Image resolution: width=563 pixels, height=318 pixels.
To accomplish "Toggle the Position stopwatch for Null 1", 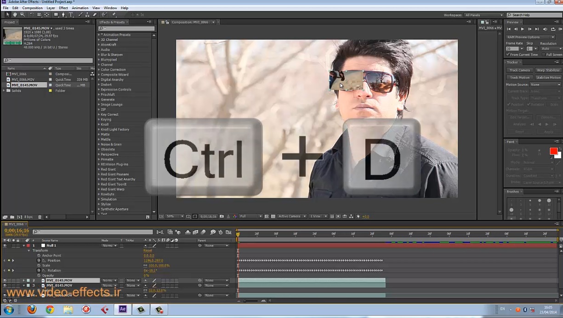I will pos(39,261).
